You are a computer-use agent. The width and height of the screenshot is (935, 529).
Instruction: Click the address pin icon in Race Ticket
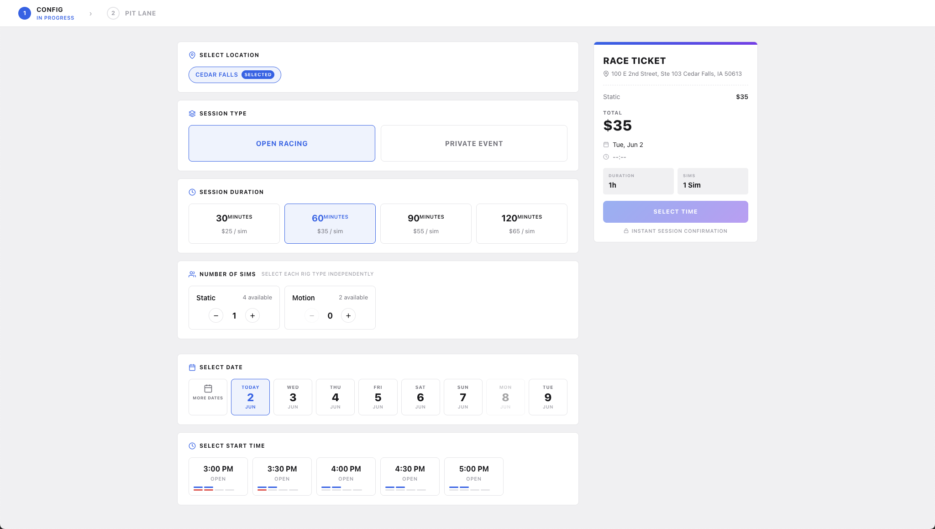tap(606, 74)
